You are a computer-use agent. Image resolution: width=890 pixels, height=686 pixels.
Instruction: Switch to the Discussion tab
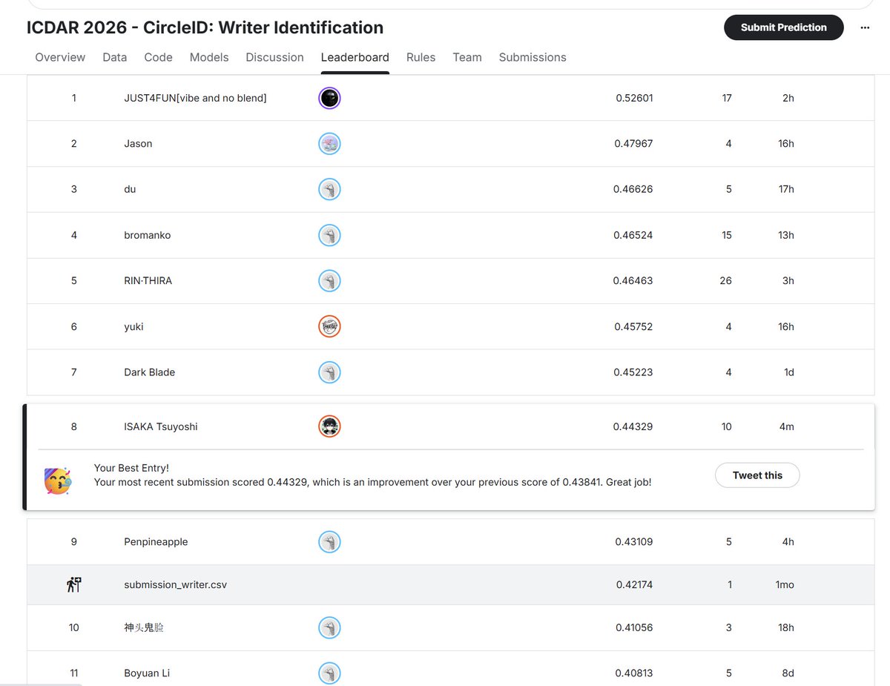click(274, 57)
